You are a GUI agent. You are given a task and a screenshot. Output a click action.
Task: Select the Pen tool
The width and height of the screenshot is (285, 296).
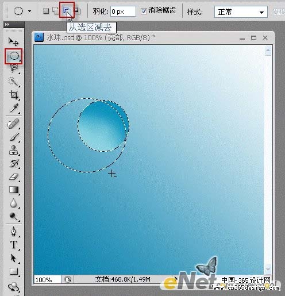tap(14, 232)
